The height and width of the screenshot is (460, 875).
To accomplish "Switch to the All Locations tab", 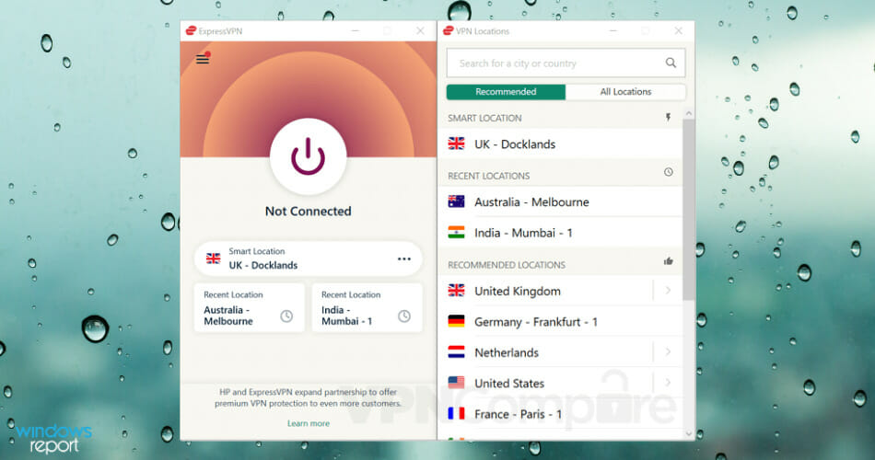I will click(625, 92).
